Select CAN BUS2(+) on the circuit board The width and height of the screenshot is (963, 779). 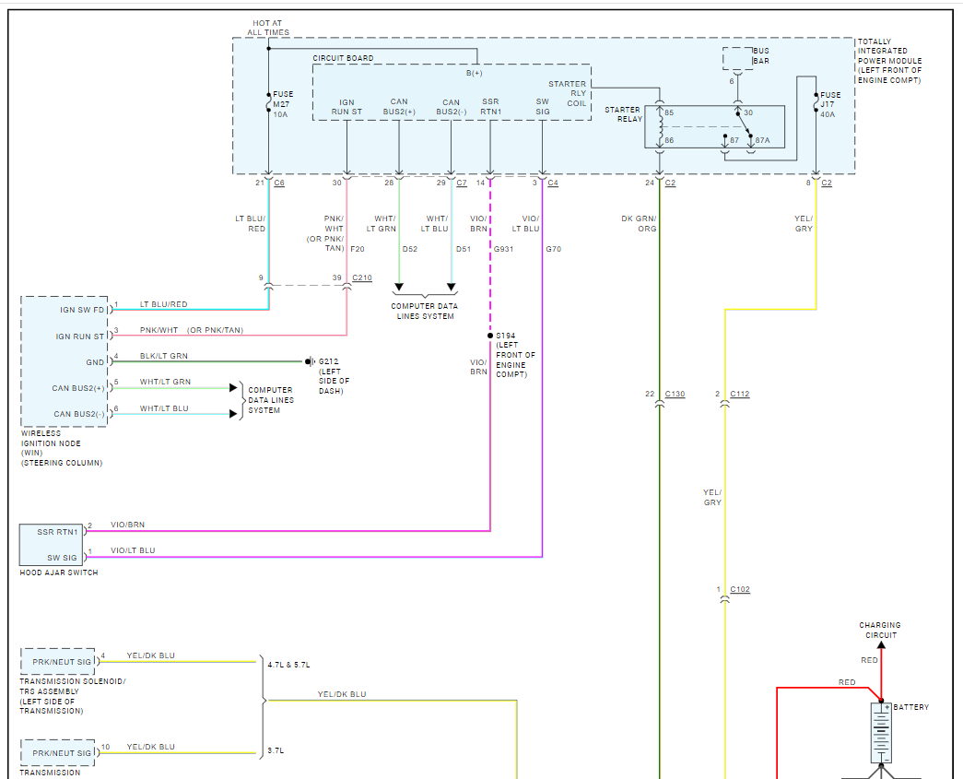point(399,107)
